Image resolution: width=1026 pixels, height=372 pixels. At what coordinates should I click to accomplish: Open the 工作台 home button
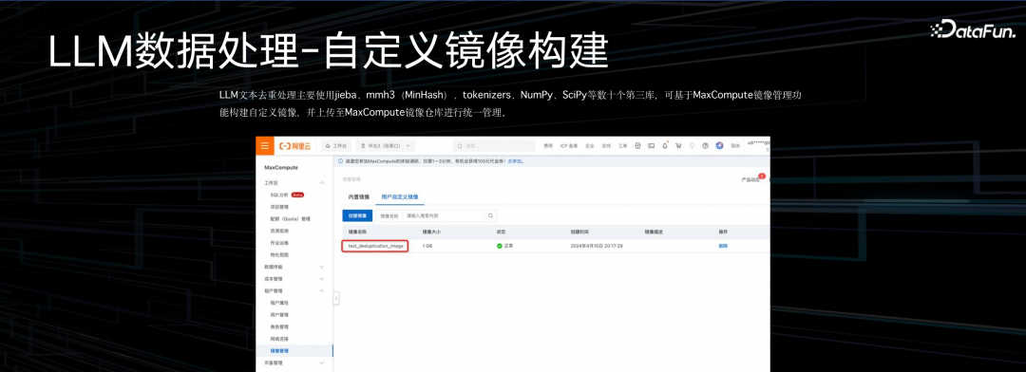click(x=337, y=146)
